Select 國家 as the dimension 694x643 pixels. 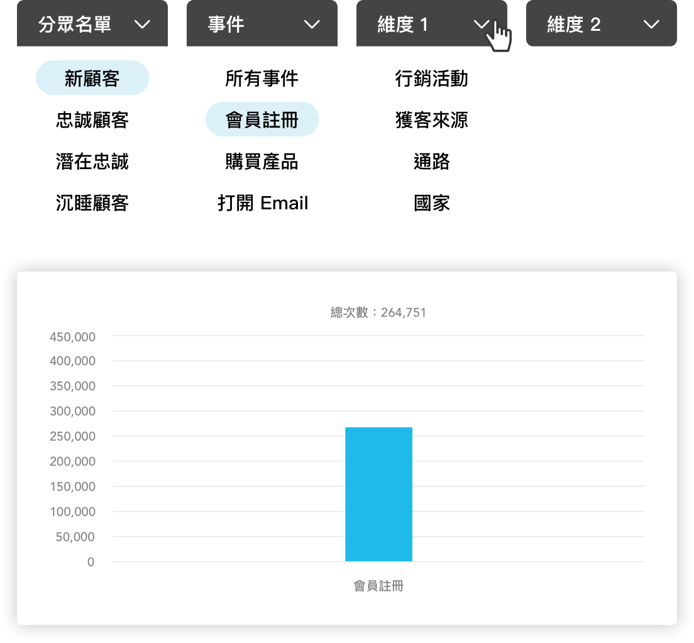click(432, 203)
